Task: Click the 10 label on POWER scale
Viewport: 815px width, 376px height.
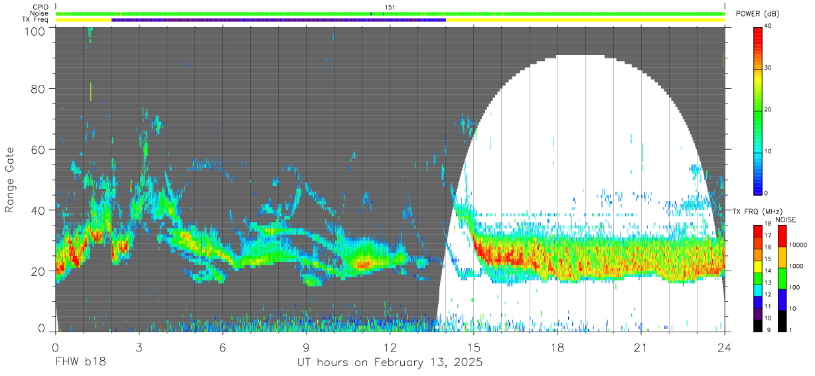Action: [769, 152]
